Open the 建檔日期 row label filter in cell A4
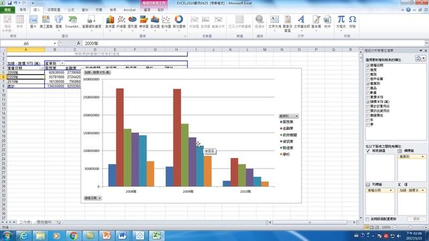This screenshot has width=429, height=241. coord(42,68)
